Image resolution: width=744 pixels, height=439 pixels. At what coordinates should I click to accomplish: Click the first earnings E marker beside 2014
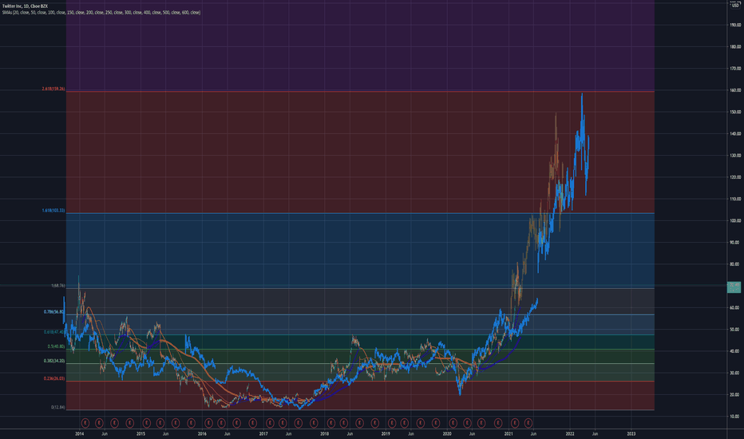click(x=85, y=422)
